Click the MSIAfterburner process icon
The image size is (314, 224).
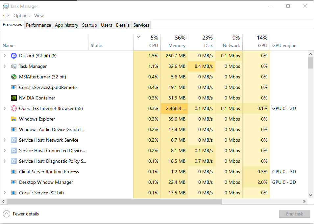[x=13, y=77]
